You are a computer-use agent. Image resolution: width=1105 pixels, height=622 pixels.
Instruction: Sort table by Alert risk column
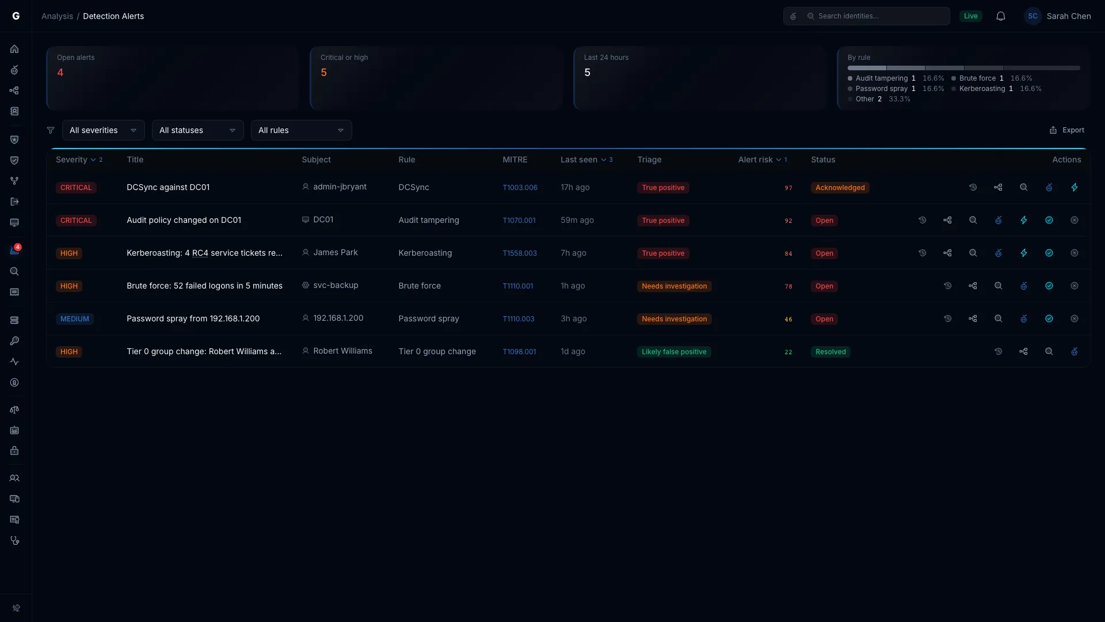click(x=763, y=160)
